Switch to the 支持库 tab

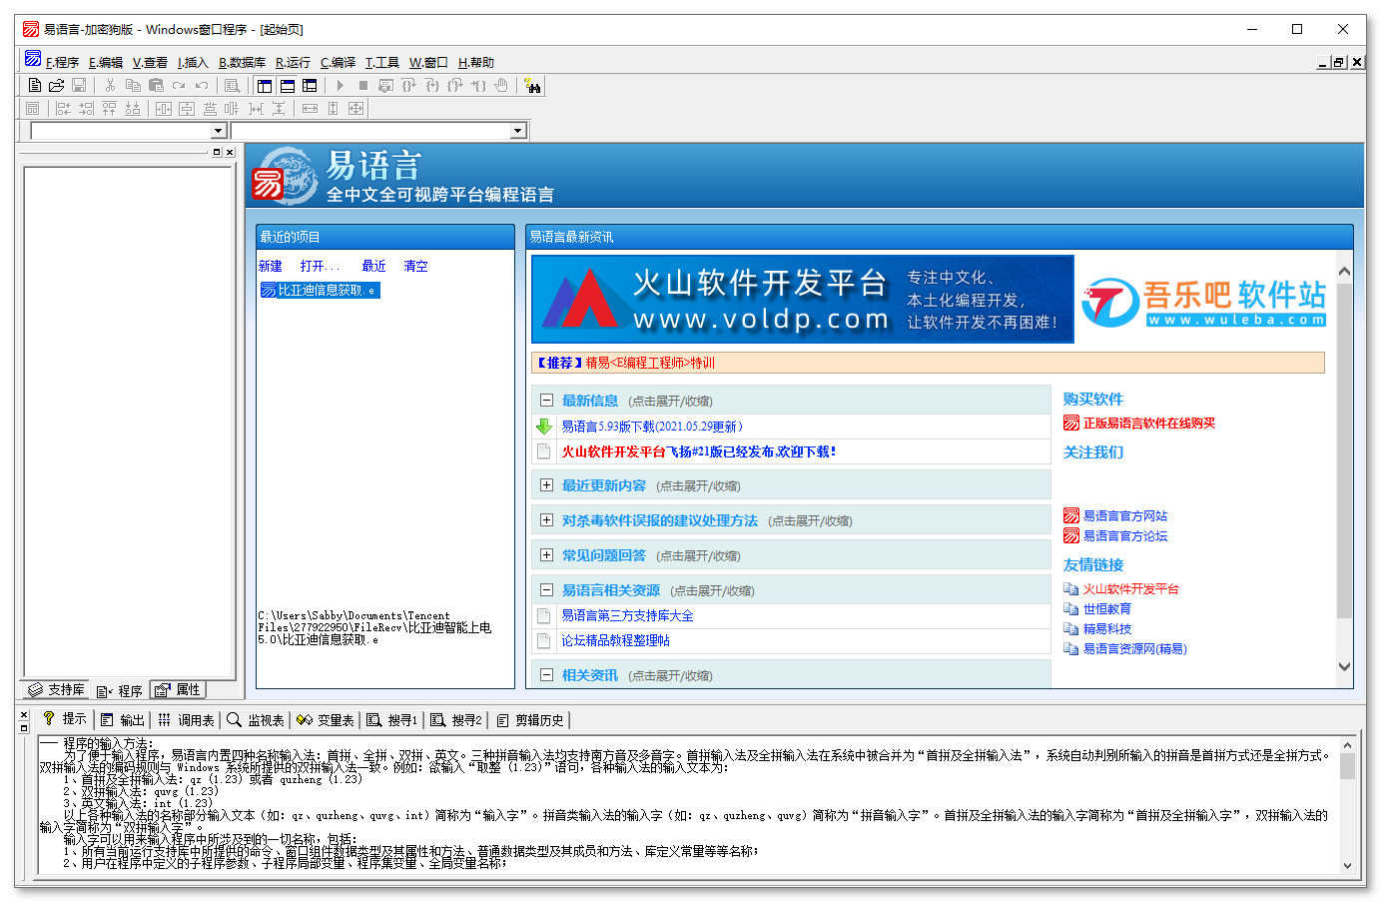(57, 689)
